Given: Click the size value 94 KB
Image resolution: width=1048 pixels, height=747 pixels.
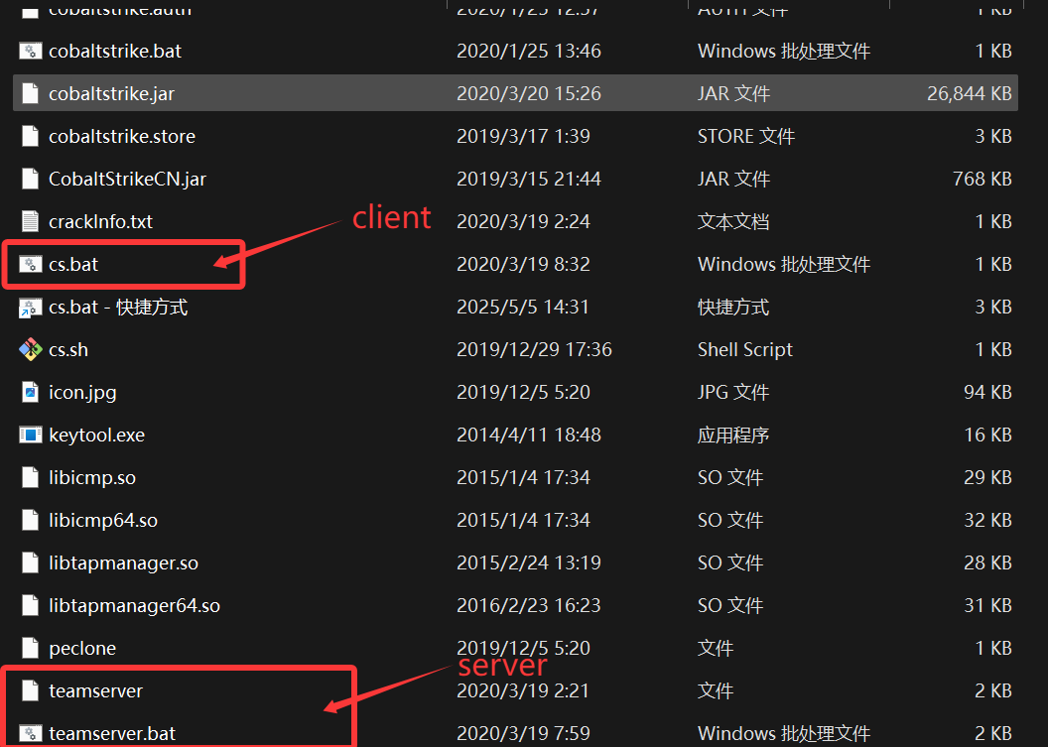Looking at the screenshot, I should [x=987, y=393].
